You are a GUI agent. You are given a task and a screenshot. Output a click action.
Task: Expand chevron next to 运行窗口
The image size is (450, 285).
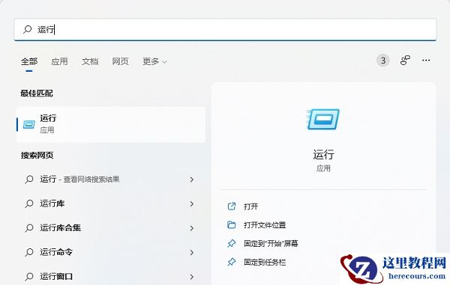click(x=192, y=277)
